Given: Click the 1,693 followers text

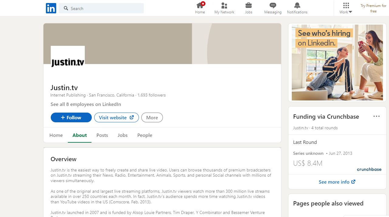Looking at the screenshot, I should (152, 95).
